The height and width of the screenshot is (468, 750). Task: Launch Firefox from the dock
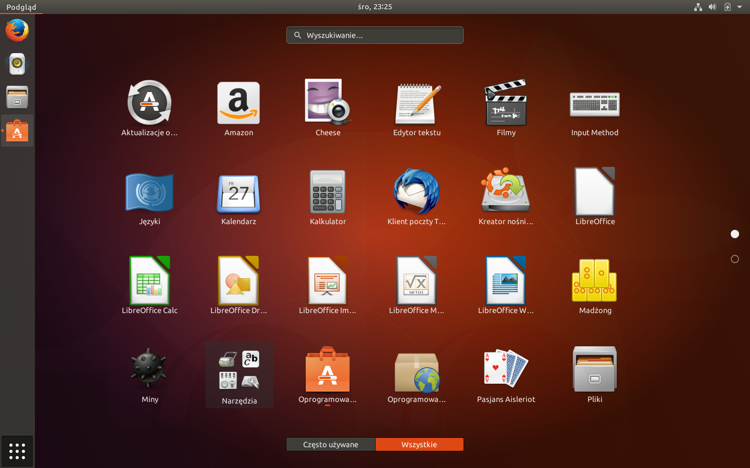pos(17,30)
